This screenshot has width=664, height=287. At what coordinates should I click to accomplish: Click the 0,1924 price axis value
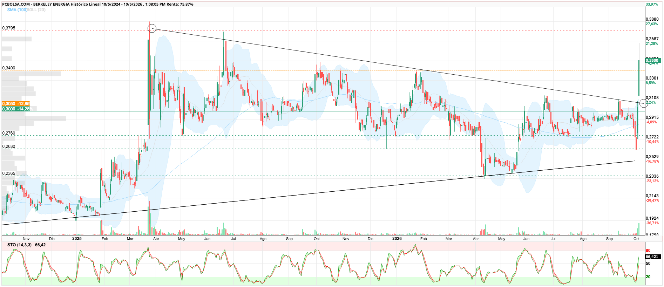click(x=652, y=218)
